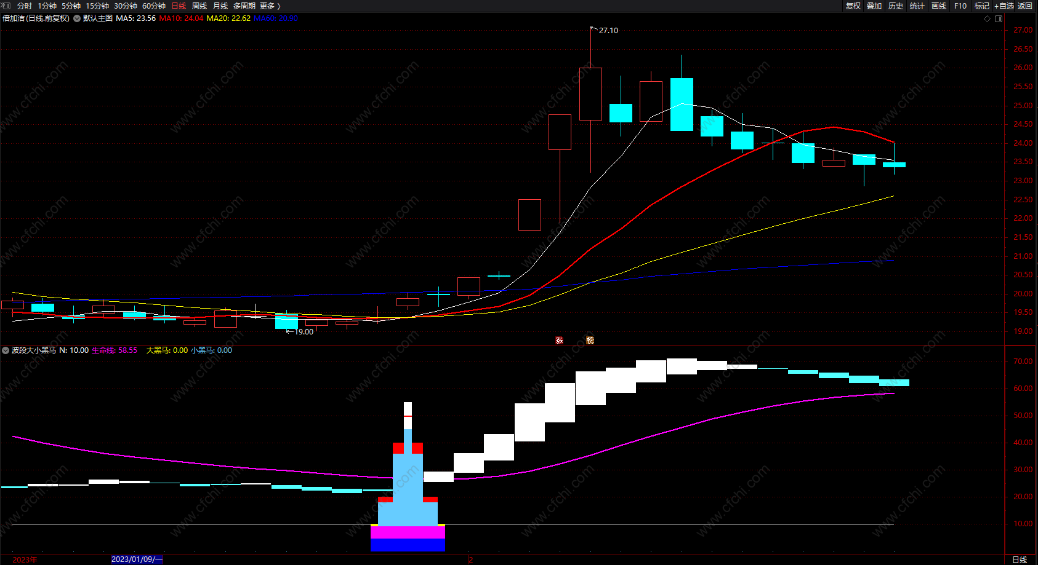Viewport: 1038px width, 565px height.
Task: Click the collapse-panel icon at top left
Action: 7,6
